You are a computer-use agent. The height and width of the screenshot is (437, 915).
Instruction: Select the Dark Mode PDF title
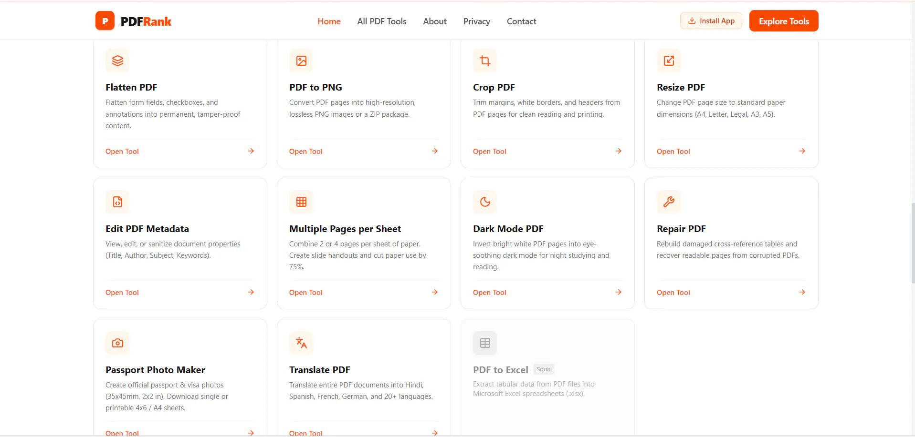(x=508, y=229)
